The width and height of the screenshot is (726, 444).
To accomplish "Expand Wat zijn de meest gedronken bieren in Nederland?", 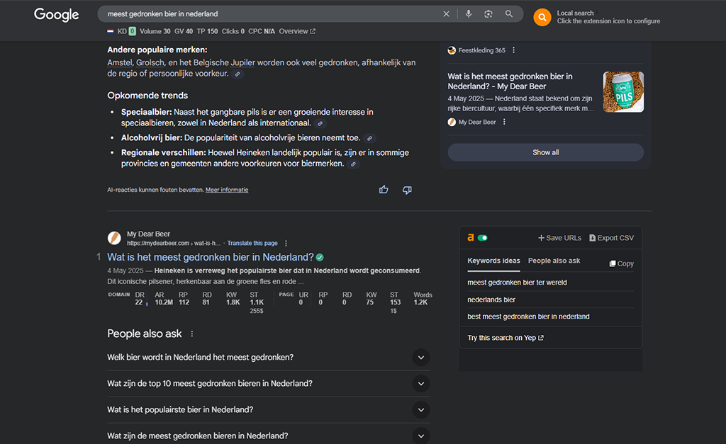I will click(x=269, y=436).
